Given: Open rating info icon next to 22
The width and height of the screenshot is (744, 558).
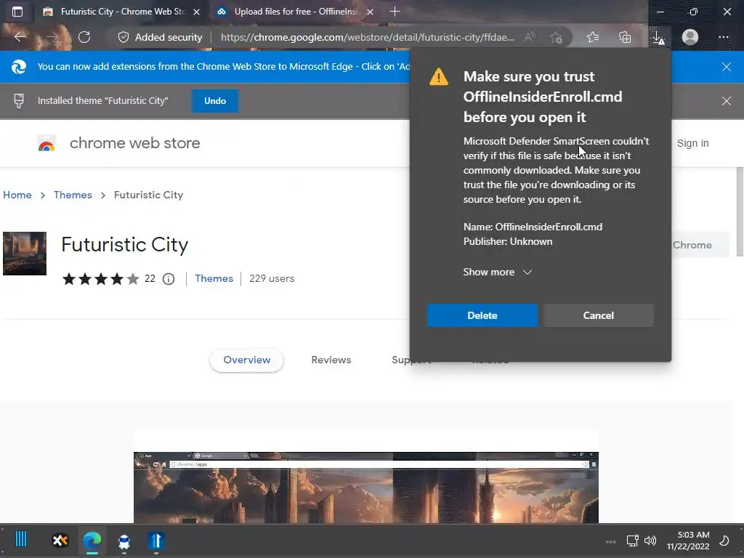Looking at the screenshot, I should pyautogui.click(x=169, y=279).
